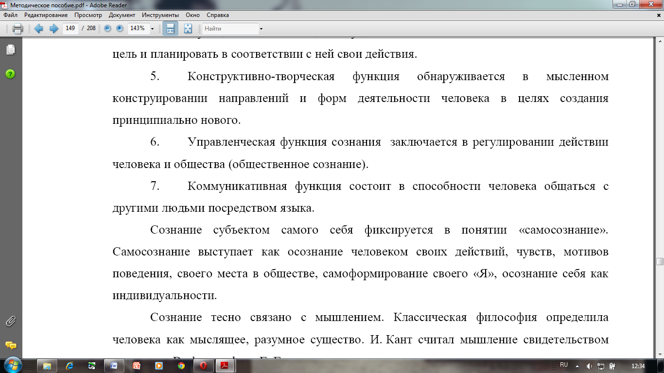Viewport: 664px width, 373px height.
Task: Open the media player taskbar icon
Action: (158, 366)
